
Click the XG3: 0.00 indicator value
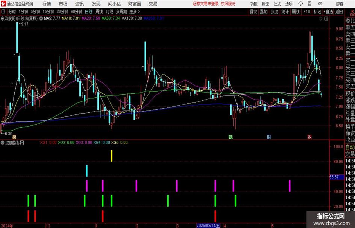pyautogui.click(x=84, y=142)
